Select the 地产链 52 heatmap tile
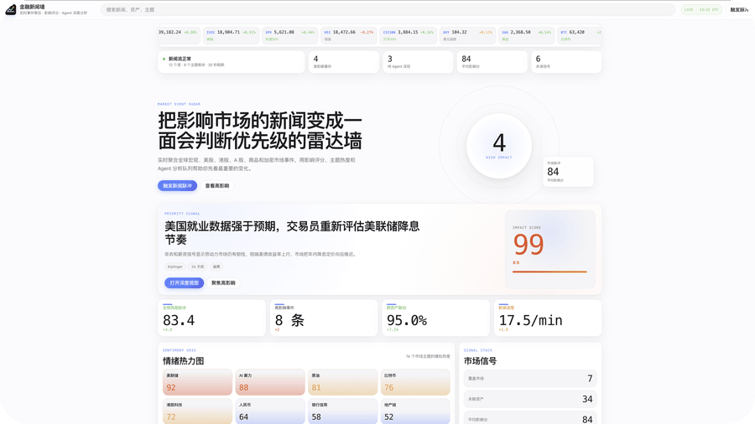This screenshot has width=755, height=424. click(x=415, y=411)
